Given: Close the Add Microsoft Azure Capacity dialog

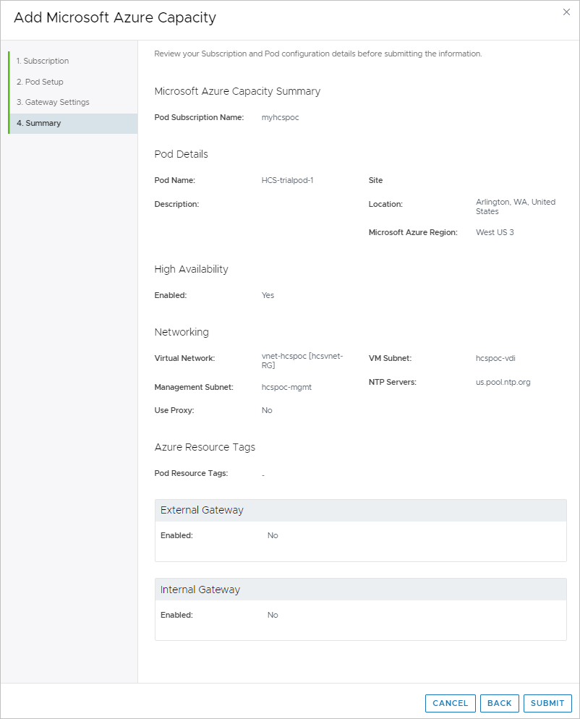Looking at the screenshot, I should click(566, 12).
